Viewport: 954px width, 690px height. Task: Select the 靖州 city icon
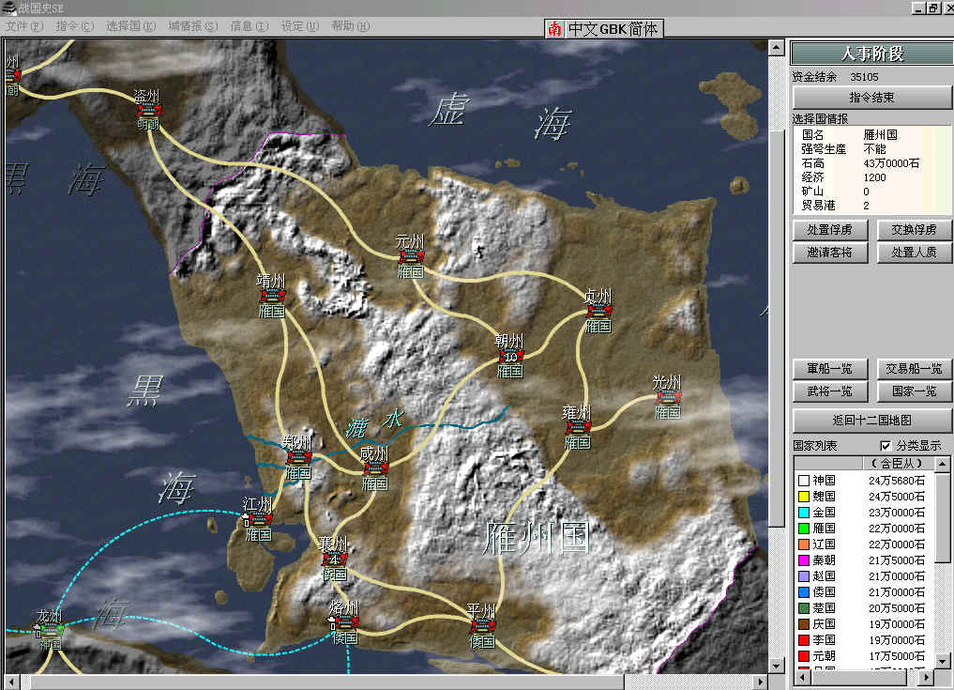pos(272,296)
